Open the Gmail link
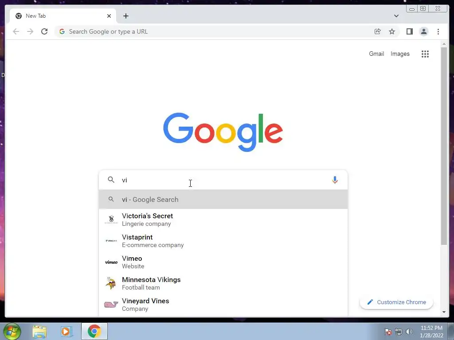This screenshot has height=340, width=454. [376, 54]
